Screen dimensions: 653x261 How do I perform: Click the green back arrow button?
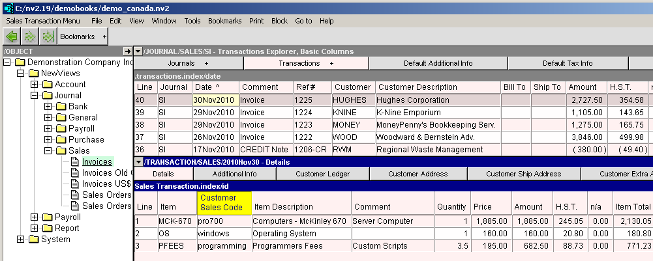click(x=12, y=36)
